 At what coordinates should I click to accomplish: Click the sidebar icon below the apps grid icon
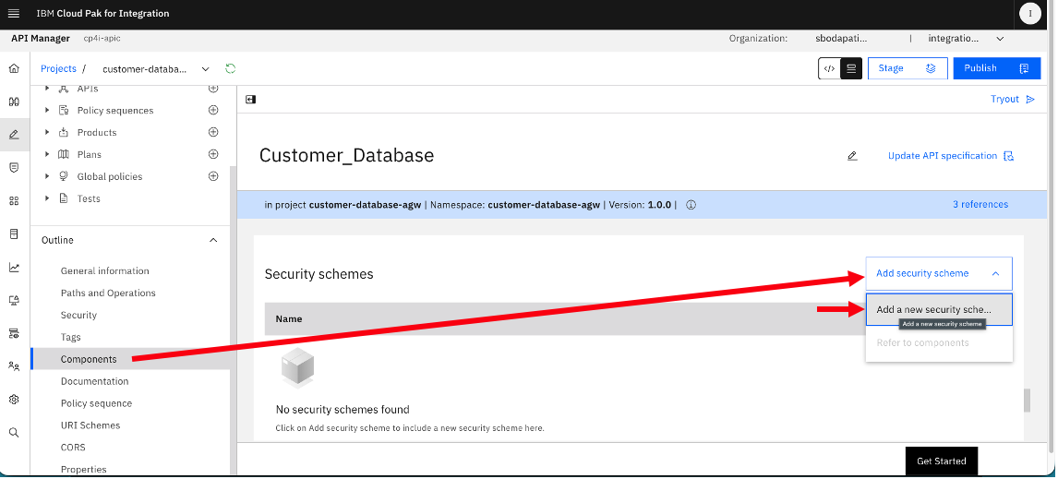14,234
